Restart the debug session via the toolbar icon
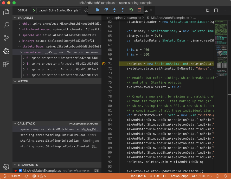Viewport: 231px width, 179px height. (x=131, y=10)
